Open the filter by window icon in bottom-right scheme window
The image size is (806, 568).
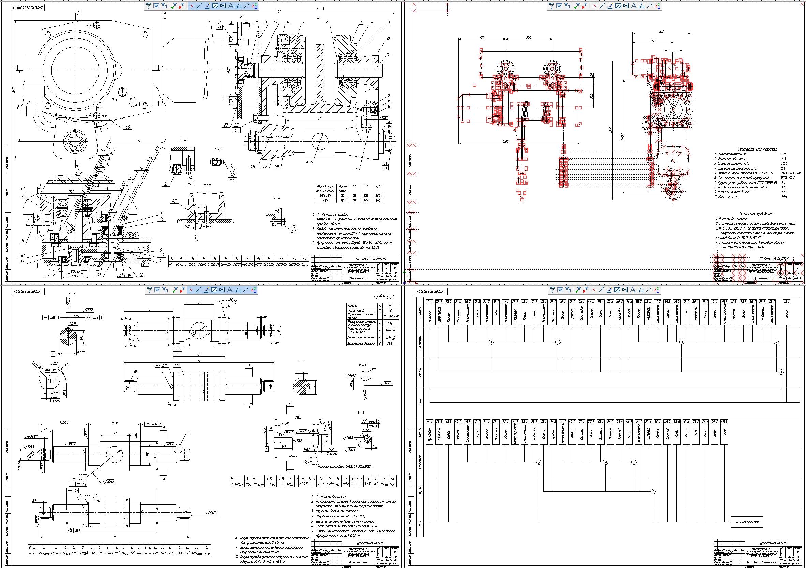pyautogui.click(x=559, y=290)
